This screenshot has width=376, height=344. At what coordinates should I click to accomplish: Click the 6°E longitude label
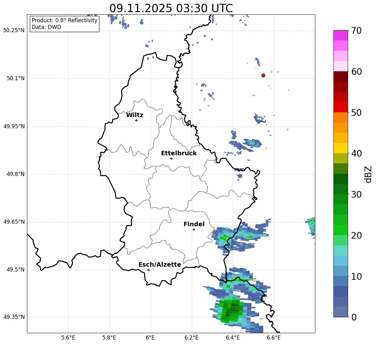coord(150,338)
